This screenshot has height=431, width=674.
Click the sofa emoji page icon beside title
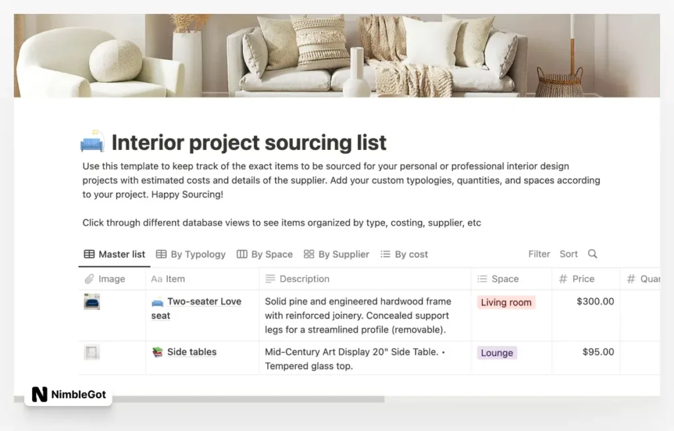[92, 143]
